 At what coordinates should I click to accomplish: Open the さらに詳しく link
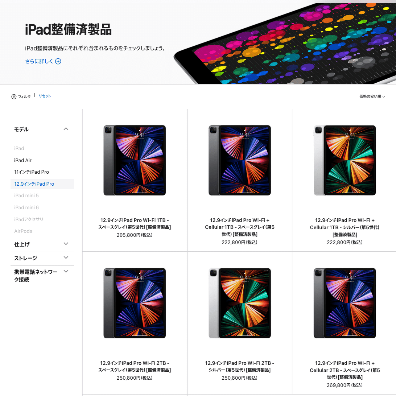coord(39,61)
